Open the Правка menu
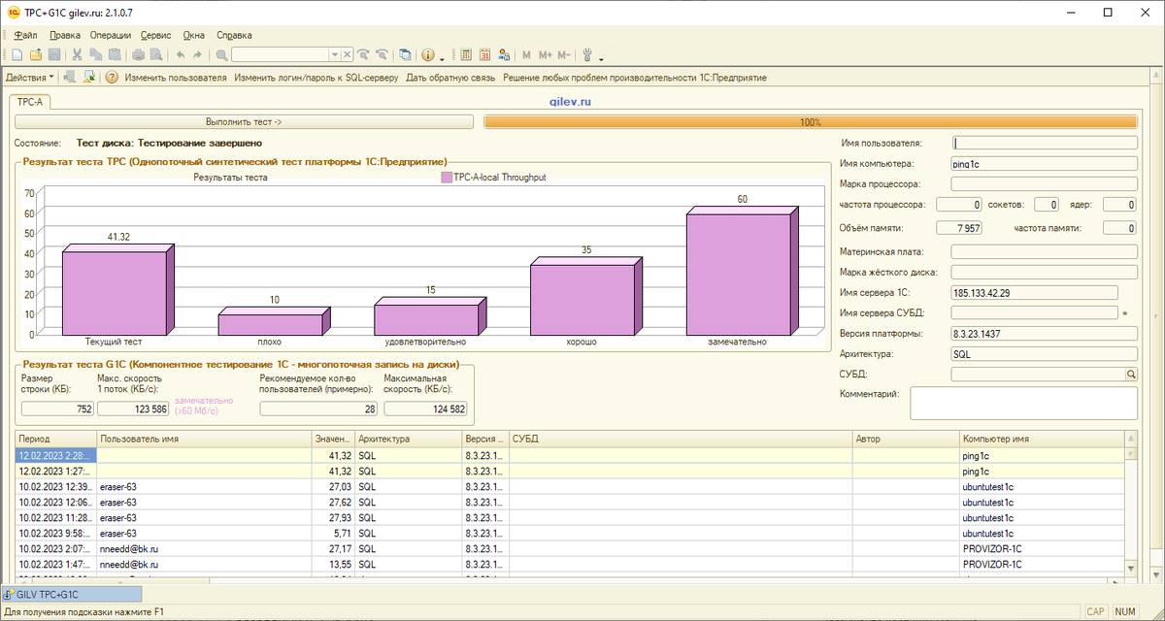Image resolution: width=1165 pixels, height=621 pixels. [65, 35]
